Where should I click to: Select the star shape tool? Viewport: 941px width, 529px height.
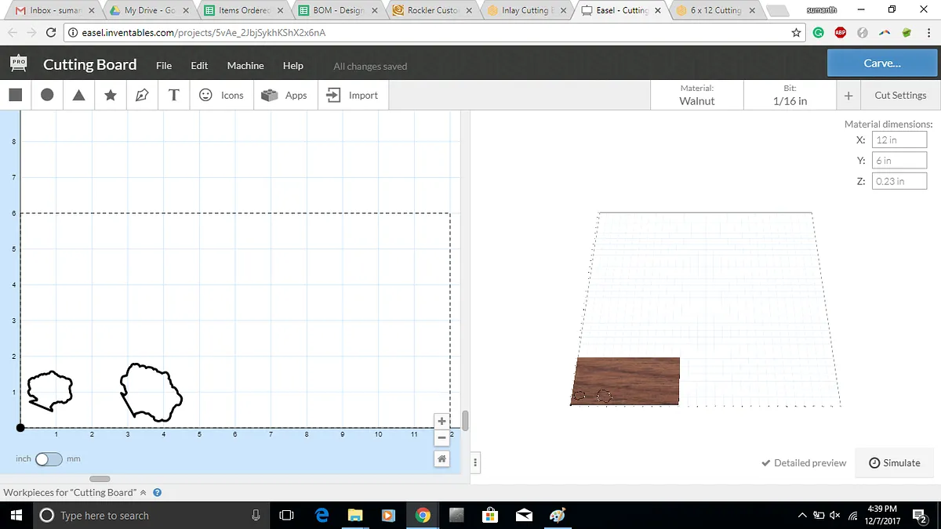(x=111, y=95)
